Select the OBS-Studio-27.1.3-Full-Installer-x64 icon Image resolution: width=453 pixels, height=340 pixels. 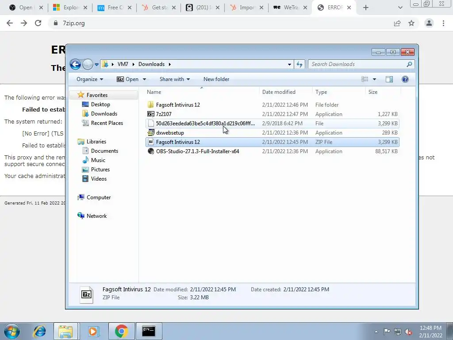coord(150,151)
